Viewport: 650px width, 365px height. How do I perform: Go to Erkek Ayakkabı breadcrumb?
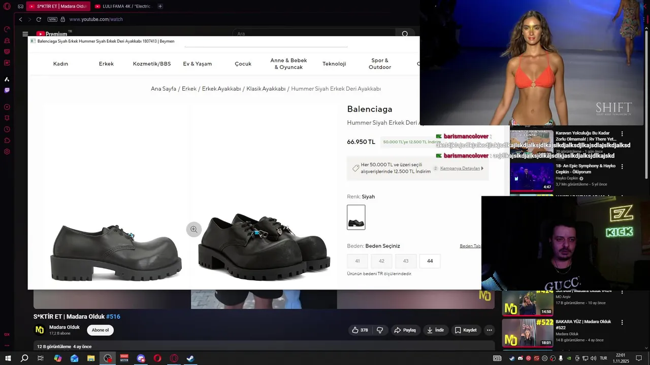[x=221, y=89]
